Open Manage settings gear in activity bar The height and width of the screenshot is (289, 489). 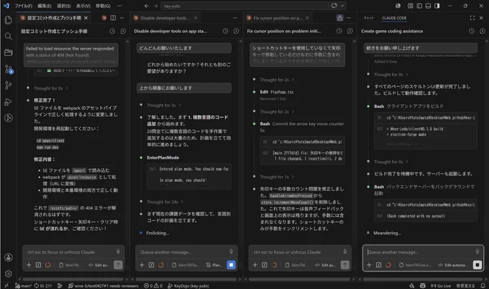coord(9,273)
